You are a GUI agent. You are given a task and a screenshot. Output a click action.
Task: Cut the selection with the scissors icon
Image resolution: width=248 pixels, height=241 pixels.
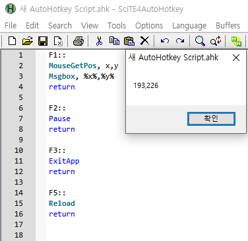[x=100, y=41]
